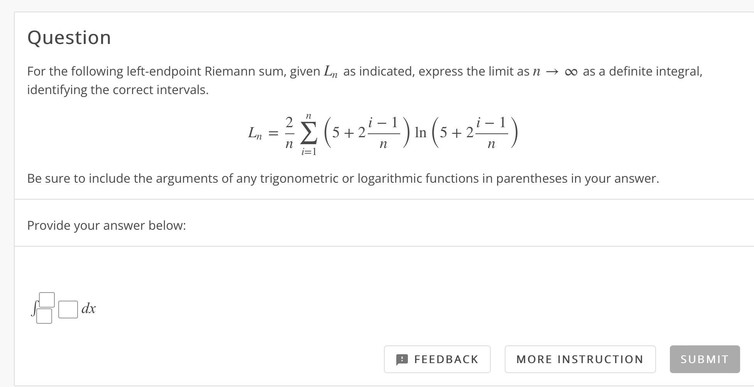Click the dx symbol after the integrand box
This screenshot has width=754, height=387.
pyautogui.click(x=89, y=308)
